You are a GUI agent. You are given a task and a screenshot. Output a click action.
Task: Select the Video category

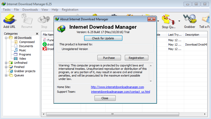pos(22,59)
